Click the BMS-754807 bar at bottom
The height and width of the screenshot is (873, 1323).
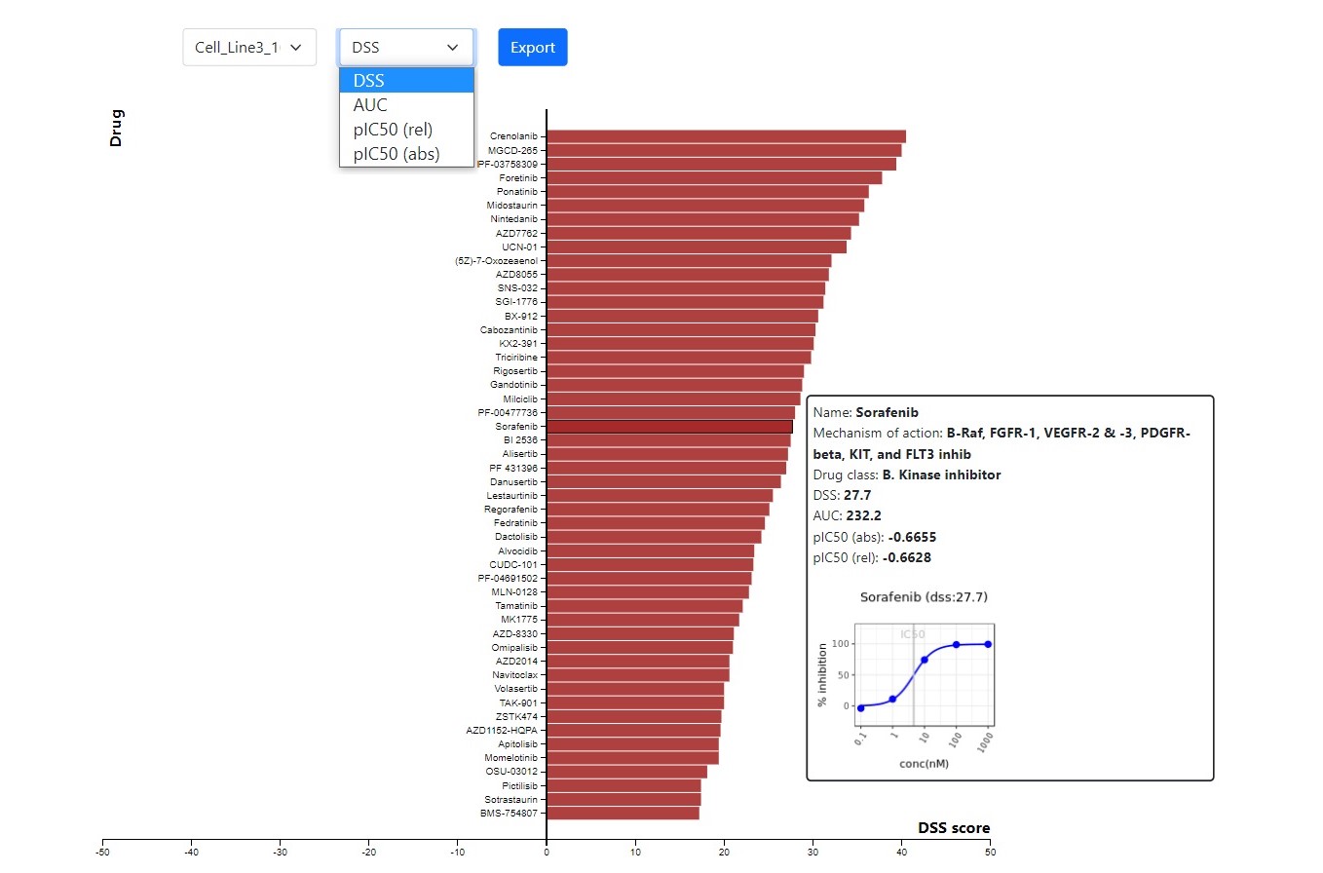[x=623, y=813]
